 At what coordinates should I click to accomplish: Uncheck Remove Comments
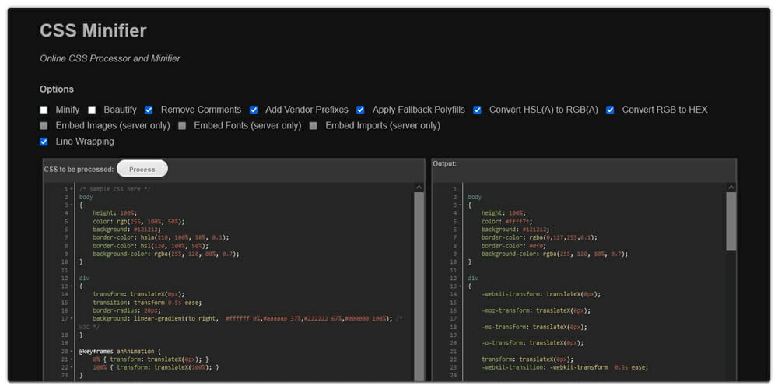point(149,110)
